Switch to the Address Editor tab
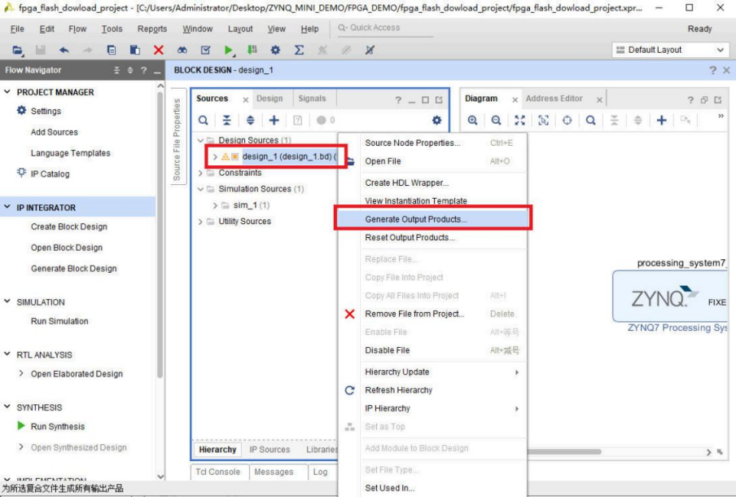This screenshot has width=736, height=497. click(x=554, y=99)
